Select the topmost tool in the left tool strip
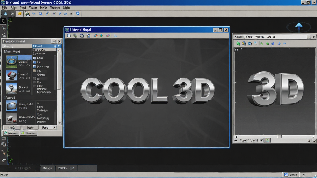Image resolution: width=317 pixels, height=178 pixels. coord(3,21)
